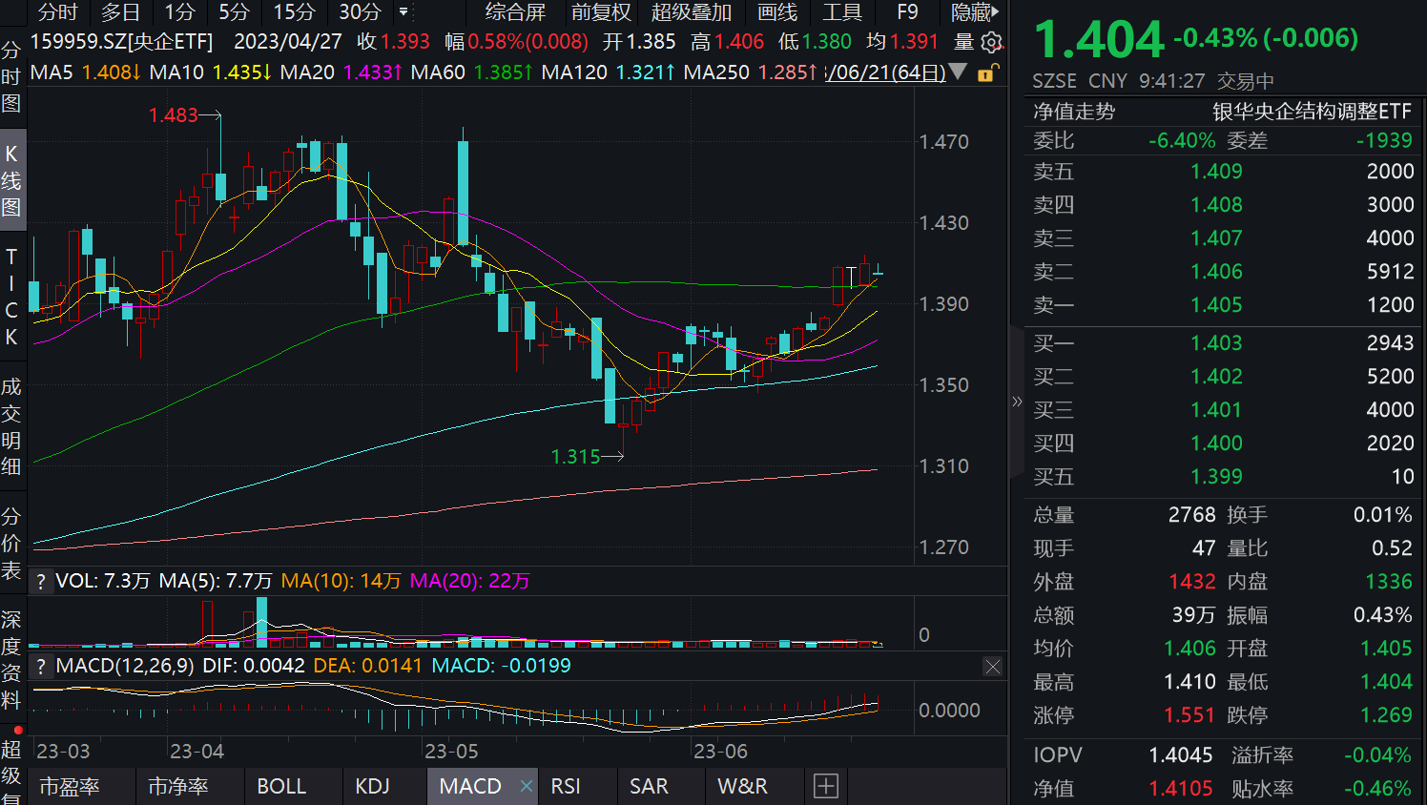This screenshot has width=1427, height=805.
Task: Click 买五 bid price 1.399
Action: [1216, 477]
